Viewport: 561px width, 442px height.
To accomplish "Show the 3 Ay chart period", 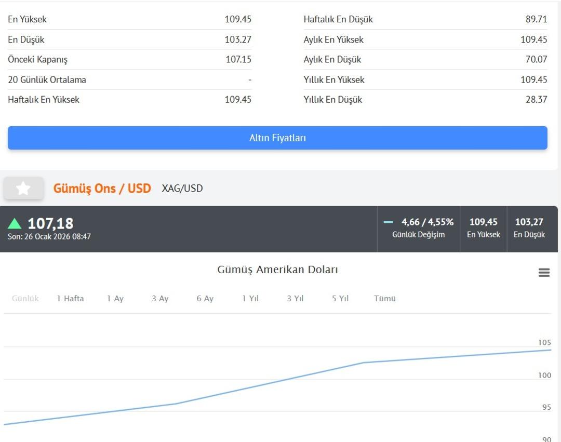I will 160,299.
